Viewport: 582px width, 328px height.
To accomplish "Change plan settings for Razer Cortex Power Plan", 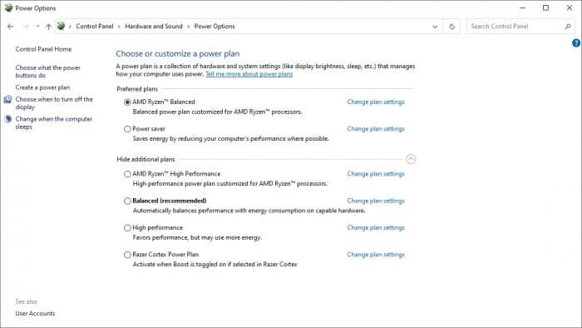I will pos(376,255).
